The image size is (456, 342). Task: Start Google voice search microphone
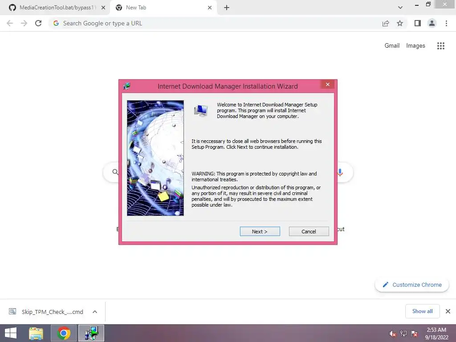[x=340, y=172]
